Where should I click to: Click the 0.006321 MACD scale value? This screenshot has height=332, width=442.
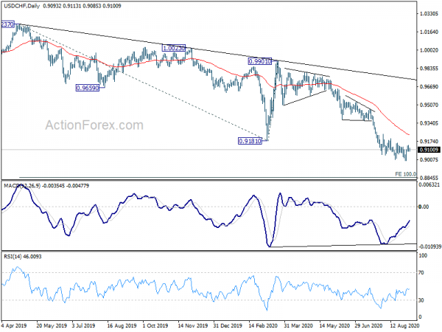[429, 185]
